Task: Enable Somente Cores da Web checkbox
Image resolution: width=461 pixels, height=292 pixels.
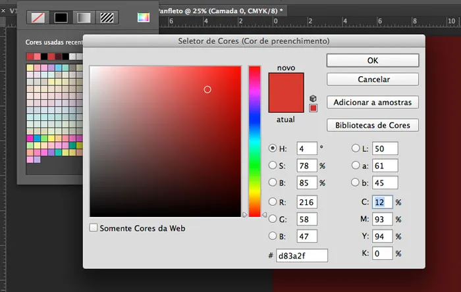Action: coord(94,228)
